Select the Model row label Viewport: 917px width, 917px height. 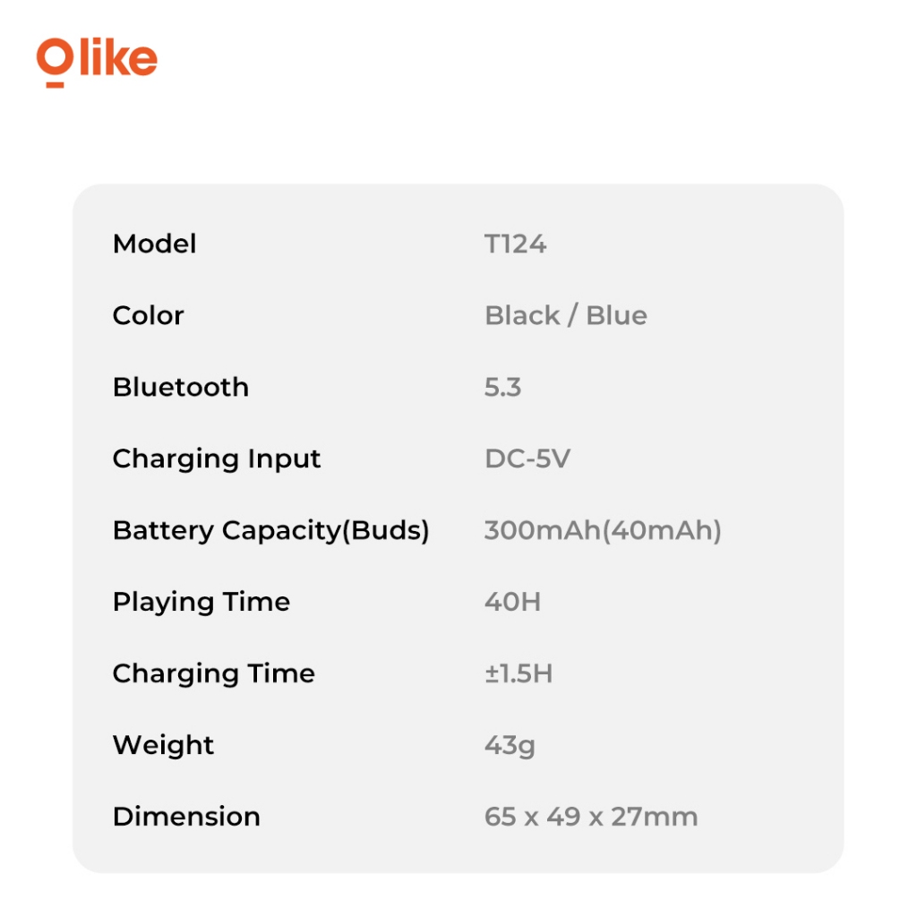click(154, 244)
